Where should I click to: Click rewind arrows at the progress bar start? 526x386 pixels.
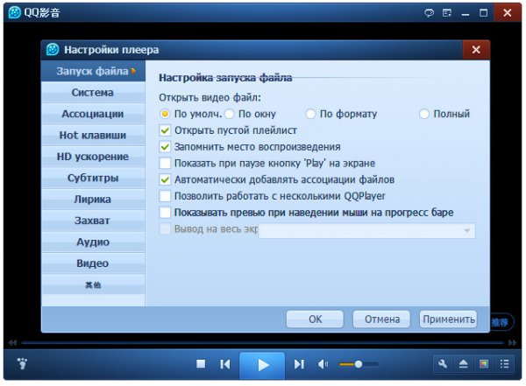(12, 343)
